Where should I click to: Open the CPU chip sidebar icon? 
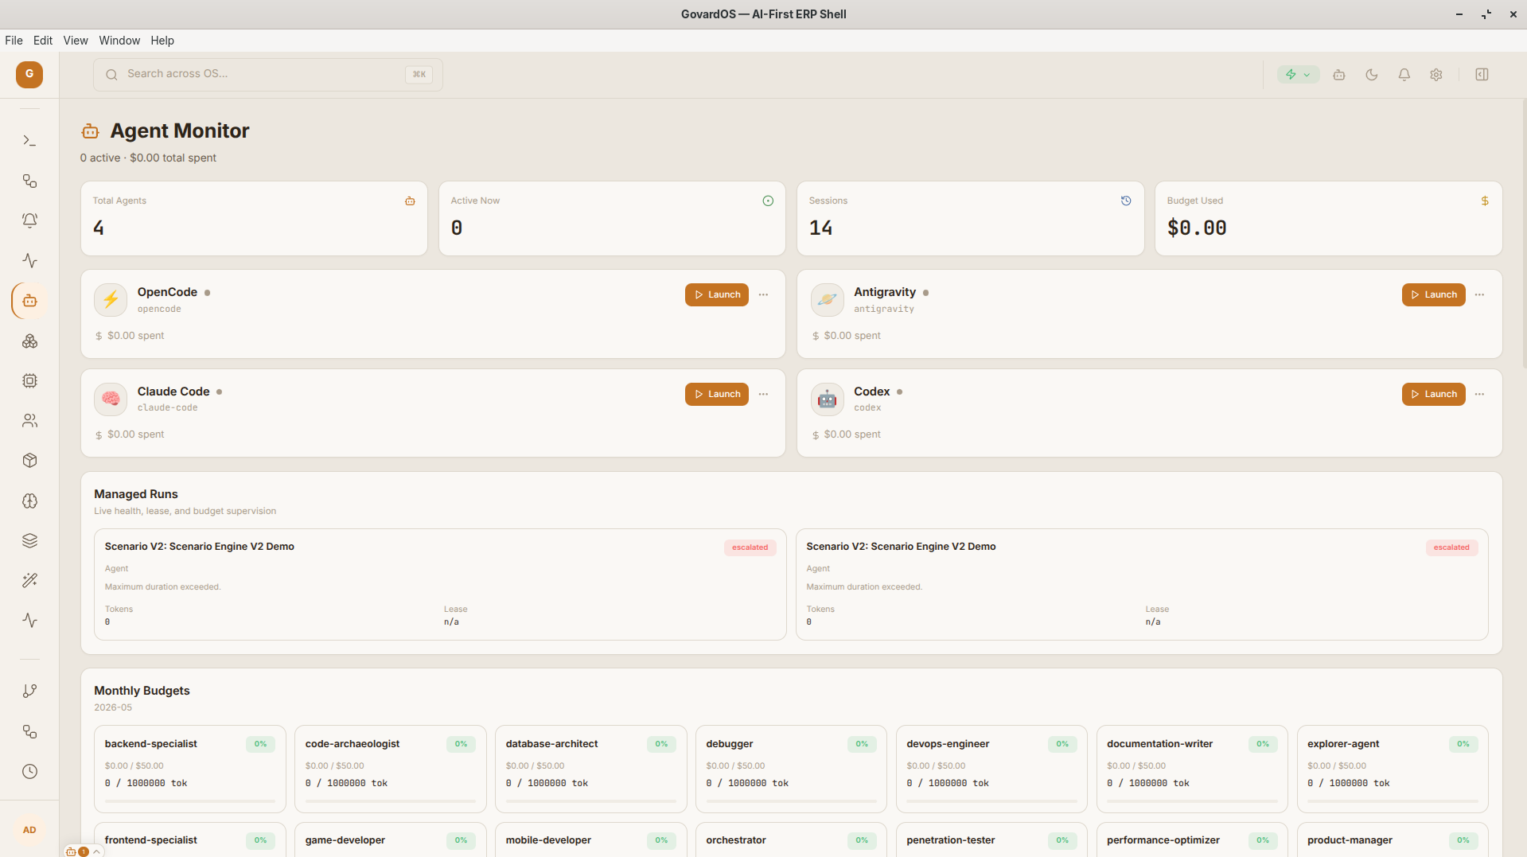pyautogui.click(x=29, y=380)
